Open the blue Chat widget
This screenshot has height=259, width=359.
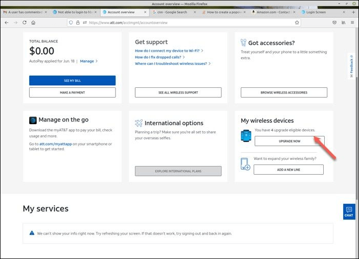(x=349, y=211)
